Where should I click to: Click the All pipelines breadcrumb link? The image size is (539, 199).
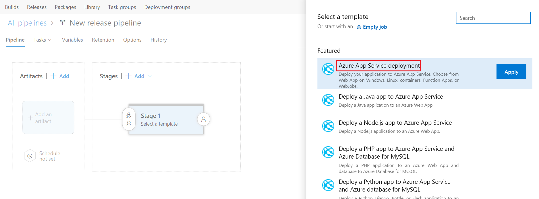(27, 23)
